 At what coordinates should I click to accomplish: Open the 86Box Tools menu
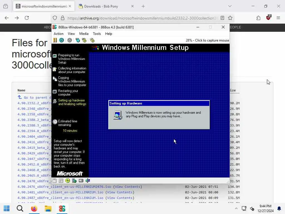point(97,34)
